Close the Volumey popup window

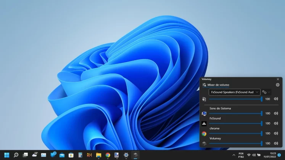pos(278,79)
